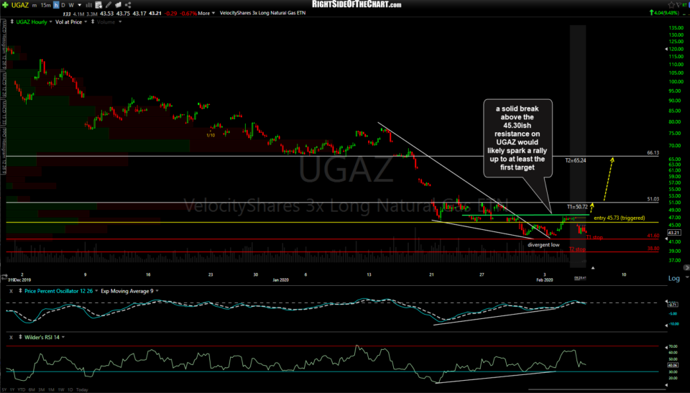Select the 1W time range
The height and width of the screenshot is (393, 690).
60,390
